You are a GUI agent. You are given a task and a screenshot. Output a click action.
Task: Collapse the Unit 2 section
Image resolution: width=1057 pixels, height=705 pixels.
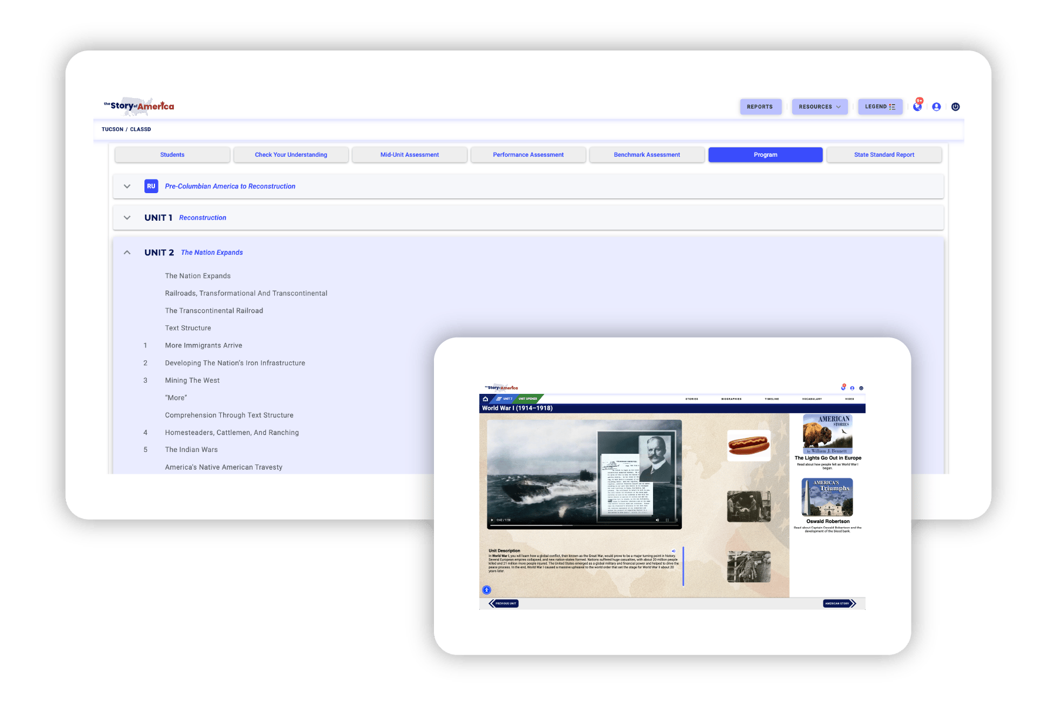pyautogui.click(x=127, y=251)
